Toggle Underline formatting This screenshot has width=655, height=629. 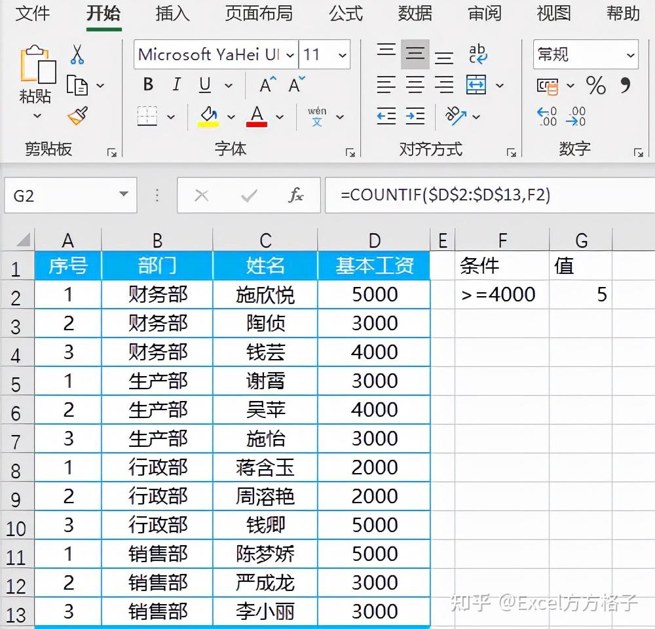tap(204, 85)
